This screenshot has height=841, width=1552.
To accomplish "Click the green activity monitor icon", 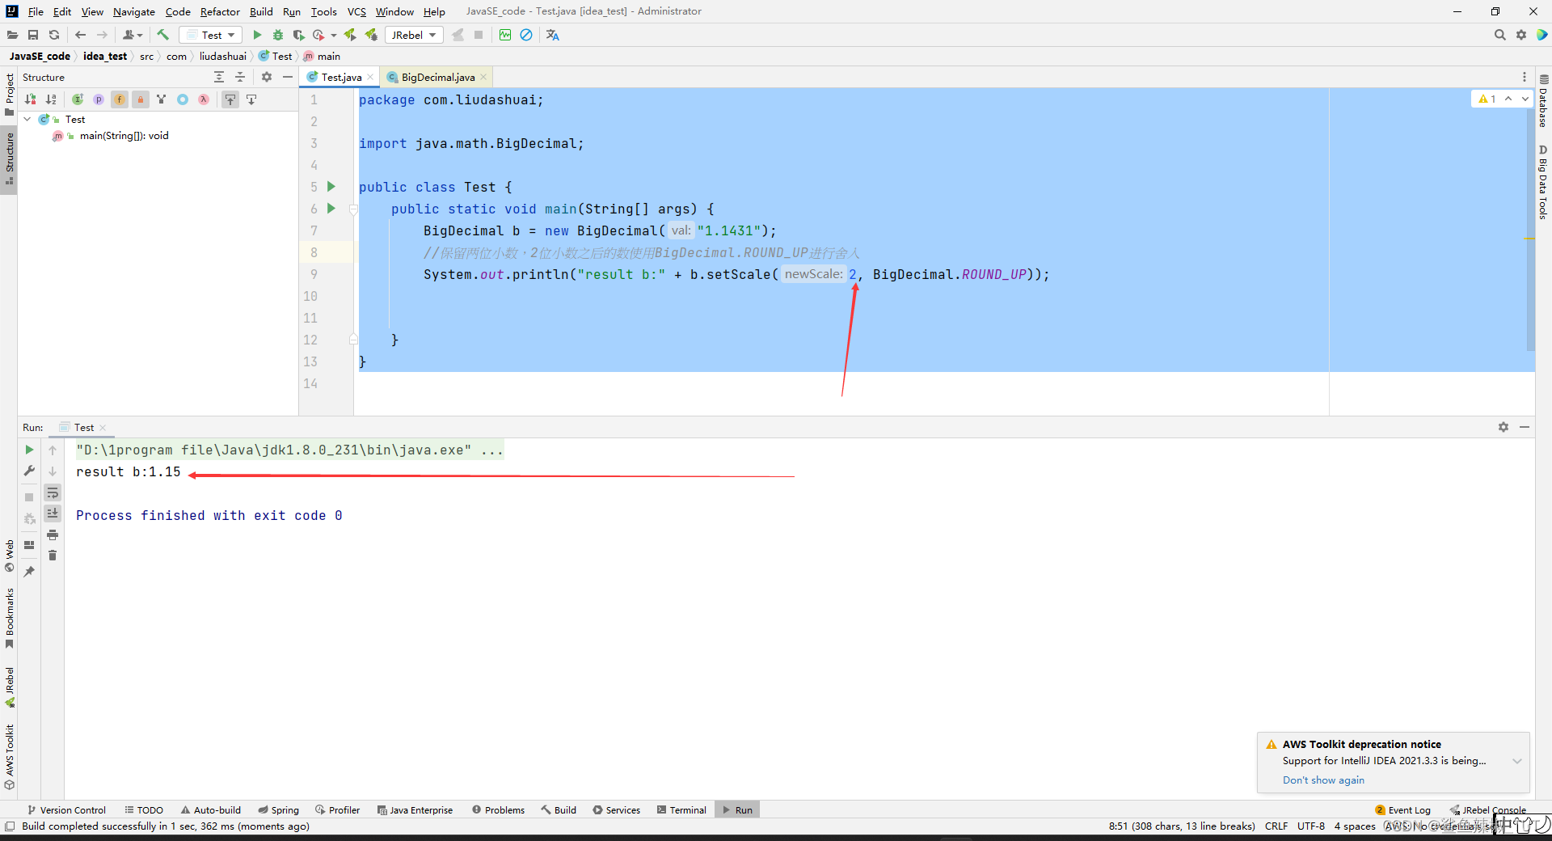I will click(x=505, y=35).
